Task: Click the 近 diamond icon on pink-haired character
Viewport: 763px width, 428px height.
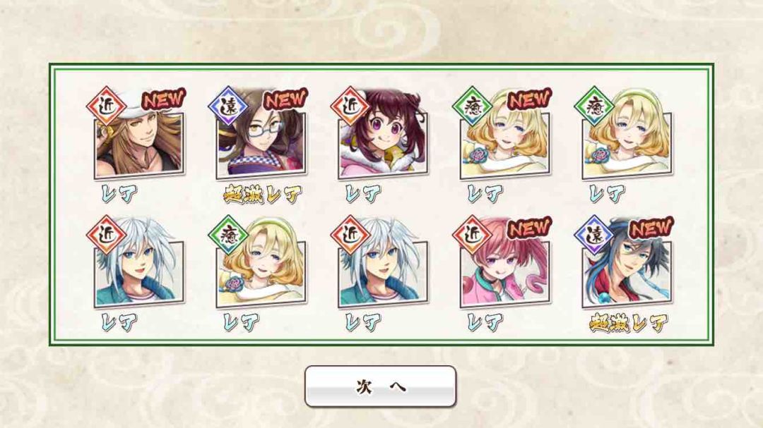Action: (472, 235)
